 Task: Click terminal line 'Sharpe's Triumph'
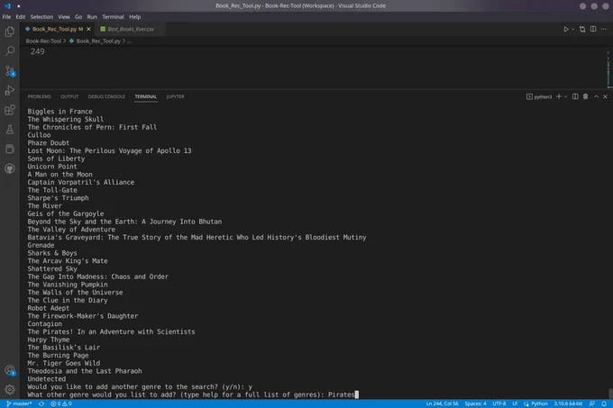click(x=58, y=198)
